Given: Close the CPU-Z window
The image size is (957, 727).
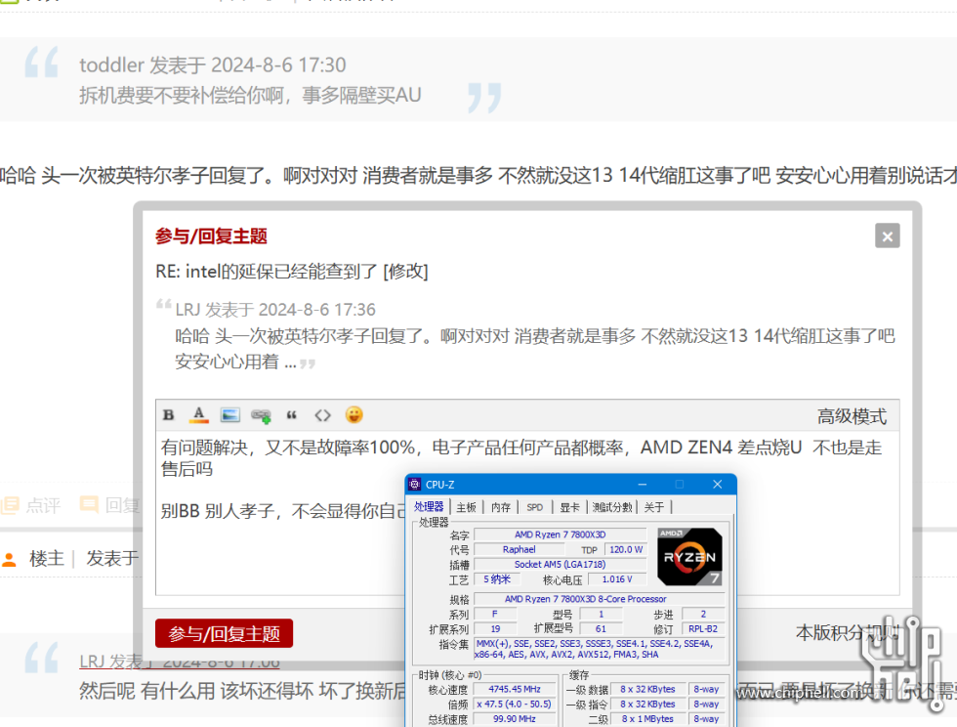Looking at the screenshot, I should tap(717, 485).
